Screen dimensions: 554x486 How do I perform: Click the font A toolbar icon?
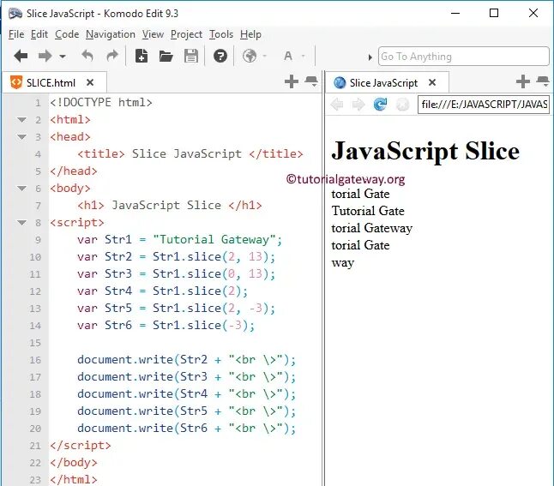[x=288, y=56]
